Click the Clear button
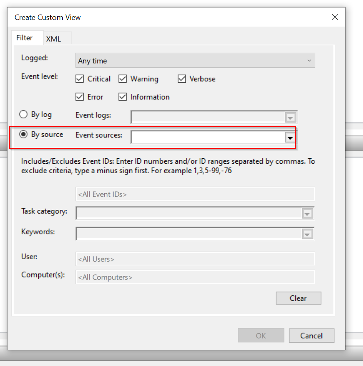Screen dimensions: 363x366 click(x=298, y=298)
